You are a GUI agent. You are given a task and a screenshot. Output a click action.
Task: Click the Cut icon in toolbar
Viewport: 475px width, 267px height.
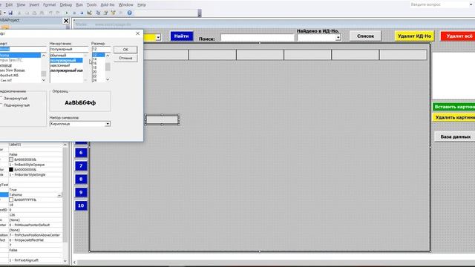[19, 13]
